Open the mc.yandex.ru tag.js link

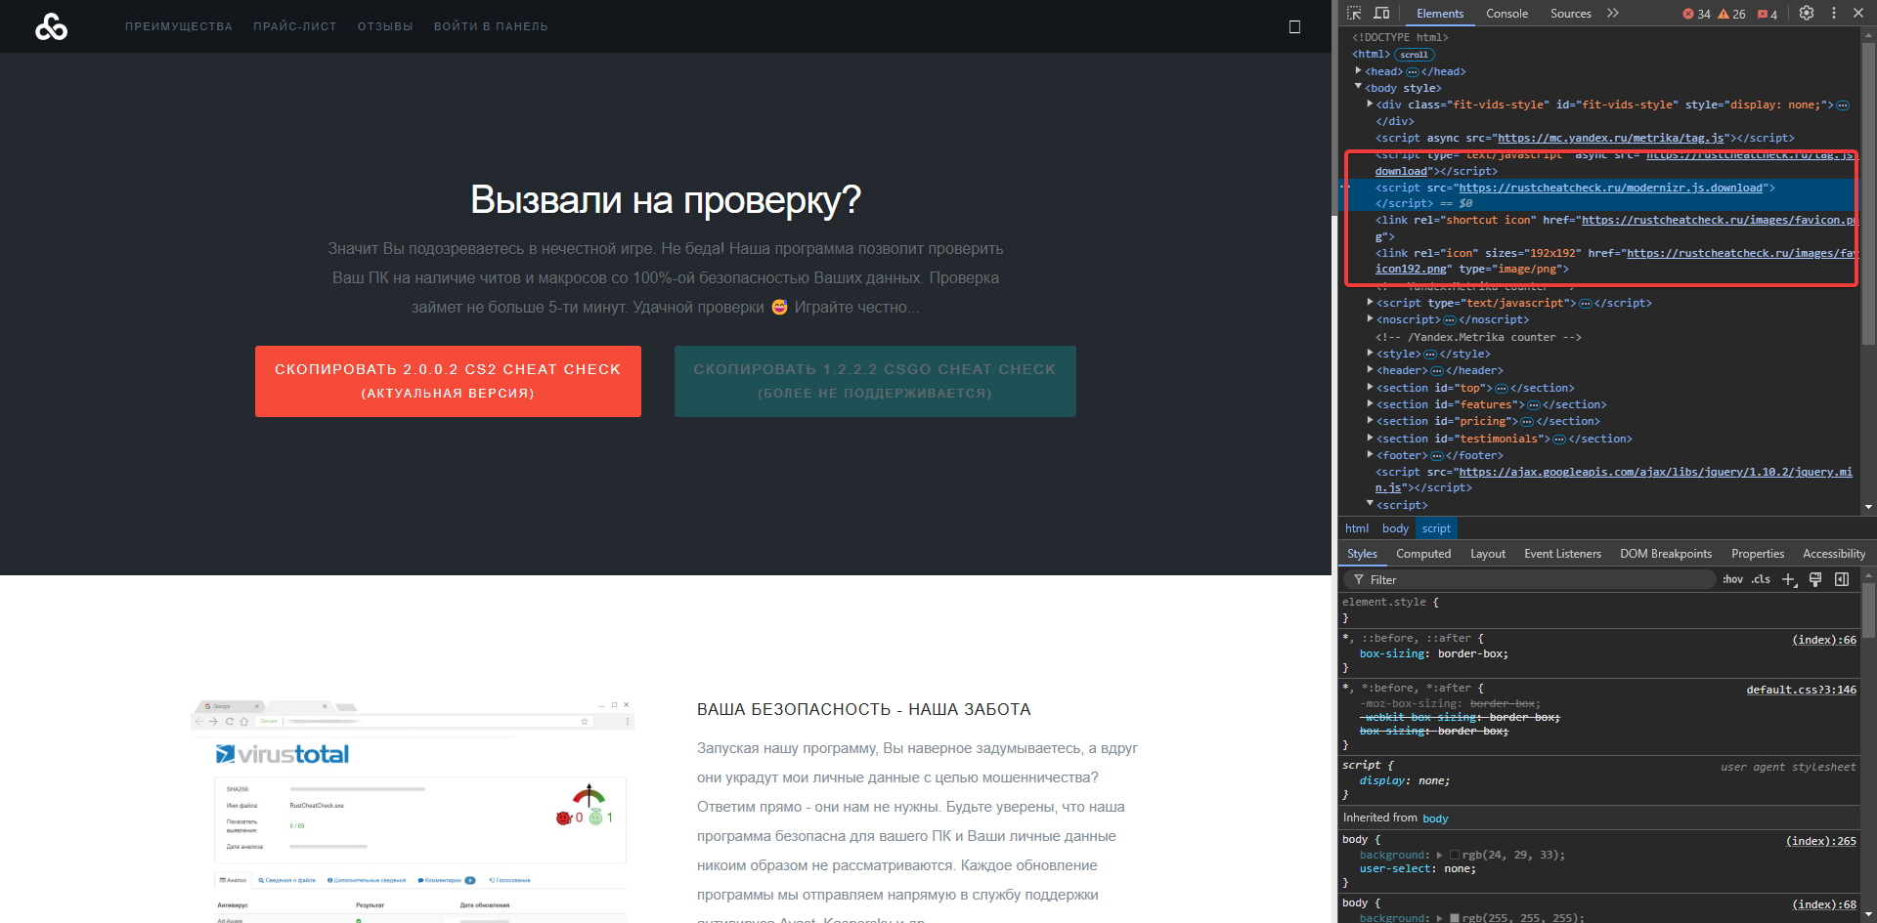click(1611, 138)
